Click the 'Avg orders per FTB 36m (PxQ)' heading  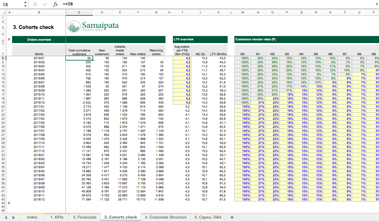tap(182, 50)
